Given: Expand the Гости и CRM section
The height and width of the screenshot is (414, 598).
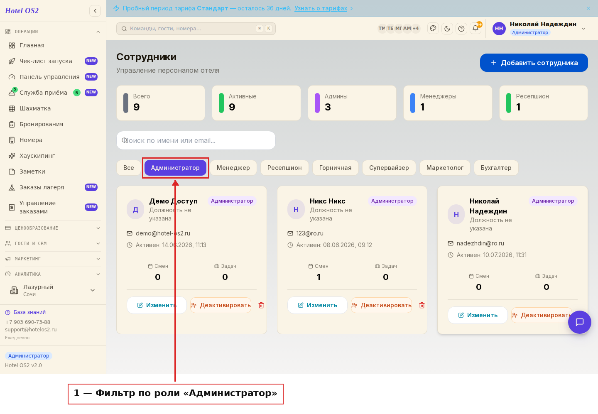Looking at the screenshot, I should 53,243.
